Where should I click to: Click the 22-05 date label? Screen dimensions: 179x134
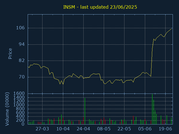pyautogui.click(x=124, y=129)
